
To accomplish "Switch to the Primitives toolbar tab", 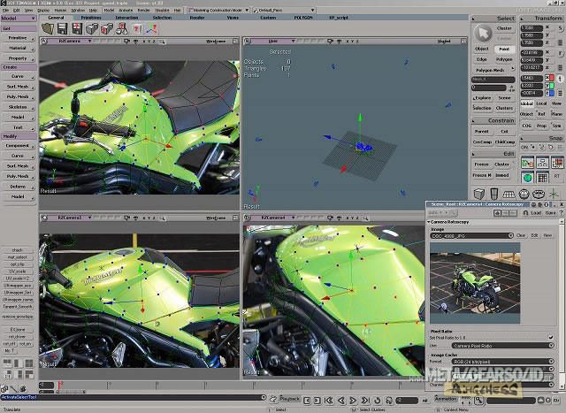I will (x=90, y=17).
